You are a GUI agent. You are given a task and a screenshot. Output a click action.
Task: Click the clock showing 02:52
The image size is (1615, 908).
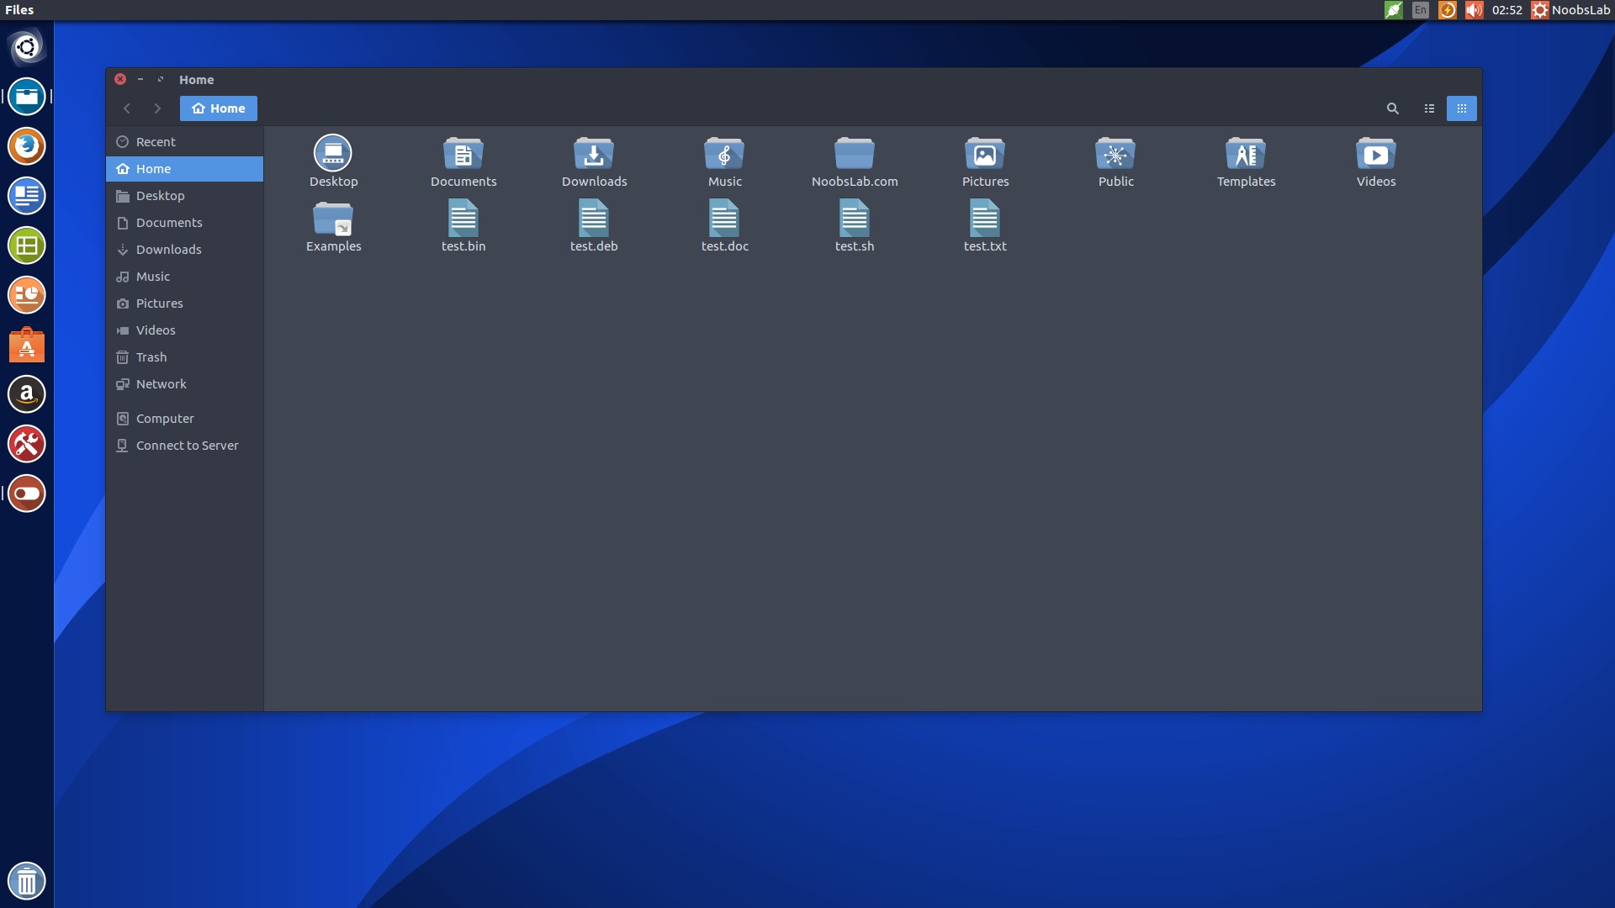click(1506, 10)
